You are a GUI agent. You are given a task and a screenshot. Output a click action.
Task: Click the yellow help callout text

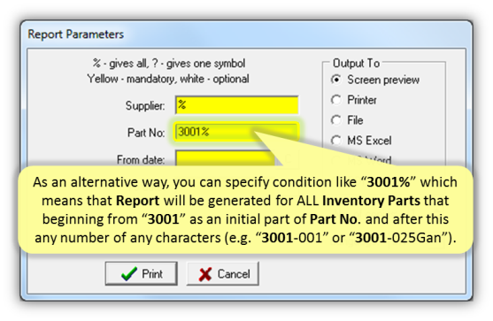(245, 210)
